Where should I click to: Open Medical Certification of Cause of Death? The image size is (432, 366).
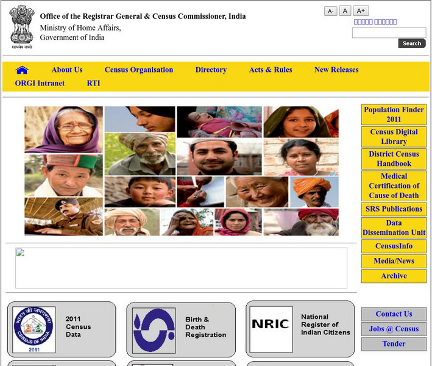(x=394, y=185)
